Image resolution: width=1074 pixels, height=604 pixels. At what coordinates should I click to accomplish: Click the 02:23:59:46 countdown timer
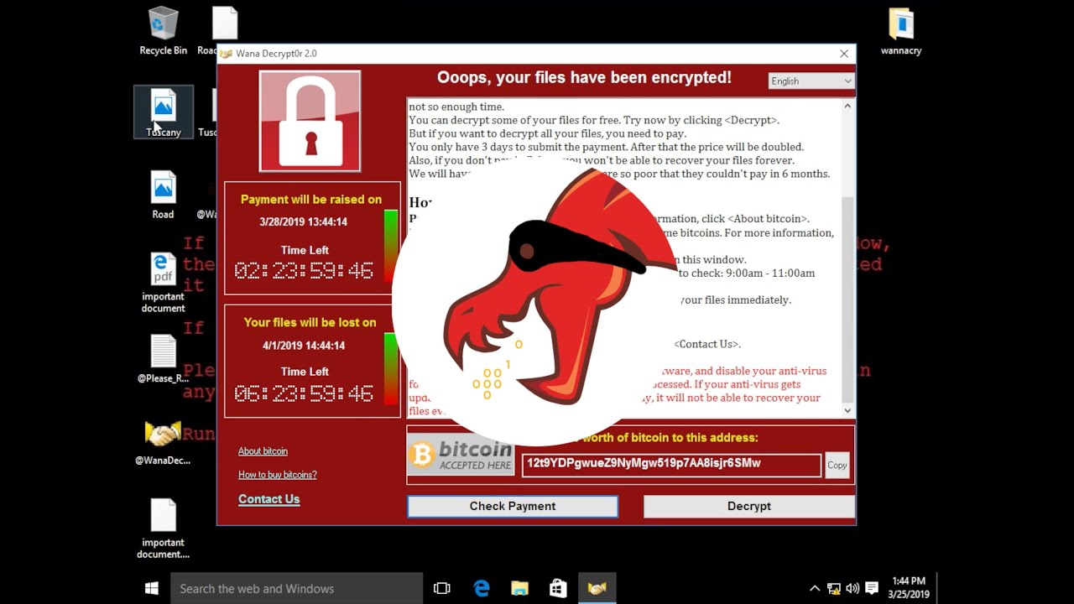[x=304, y=270]
